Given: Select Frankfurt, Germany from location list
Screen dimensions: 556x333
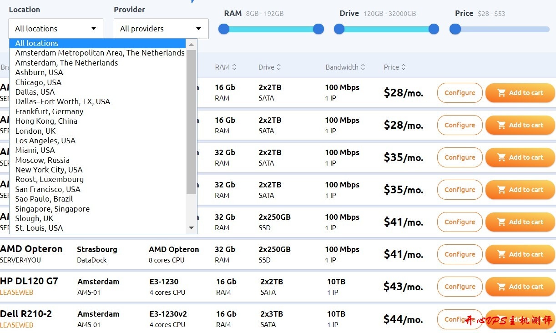Looking at the screenshot, I should pyautogui.click(x=49, y=111).
